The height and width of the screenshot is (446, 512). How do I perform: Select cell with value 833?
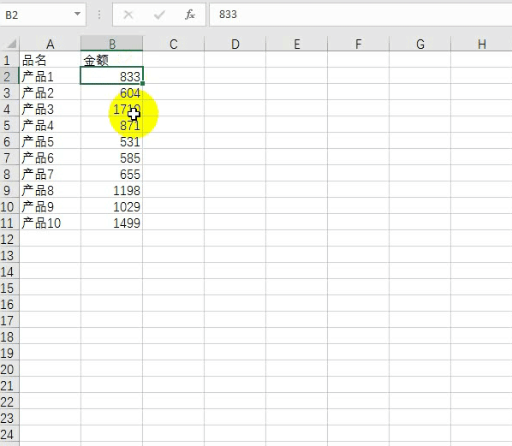coord(111,76)
